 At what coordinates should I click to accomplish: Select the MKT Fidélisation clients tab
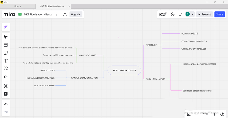coord(53,6)
